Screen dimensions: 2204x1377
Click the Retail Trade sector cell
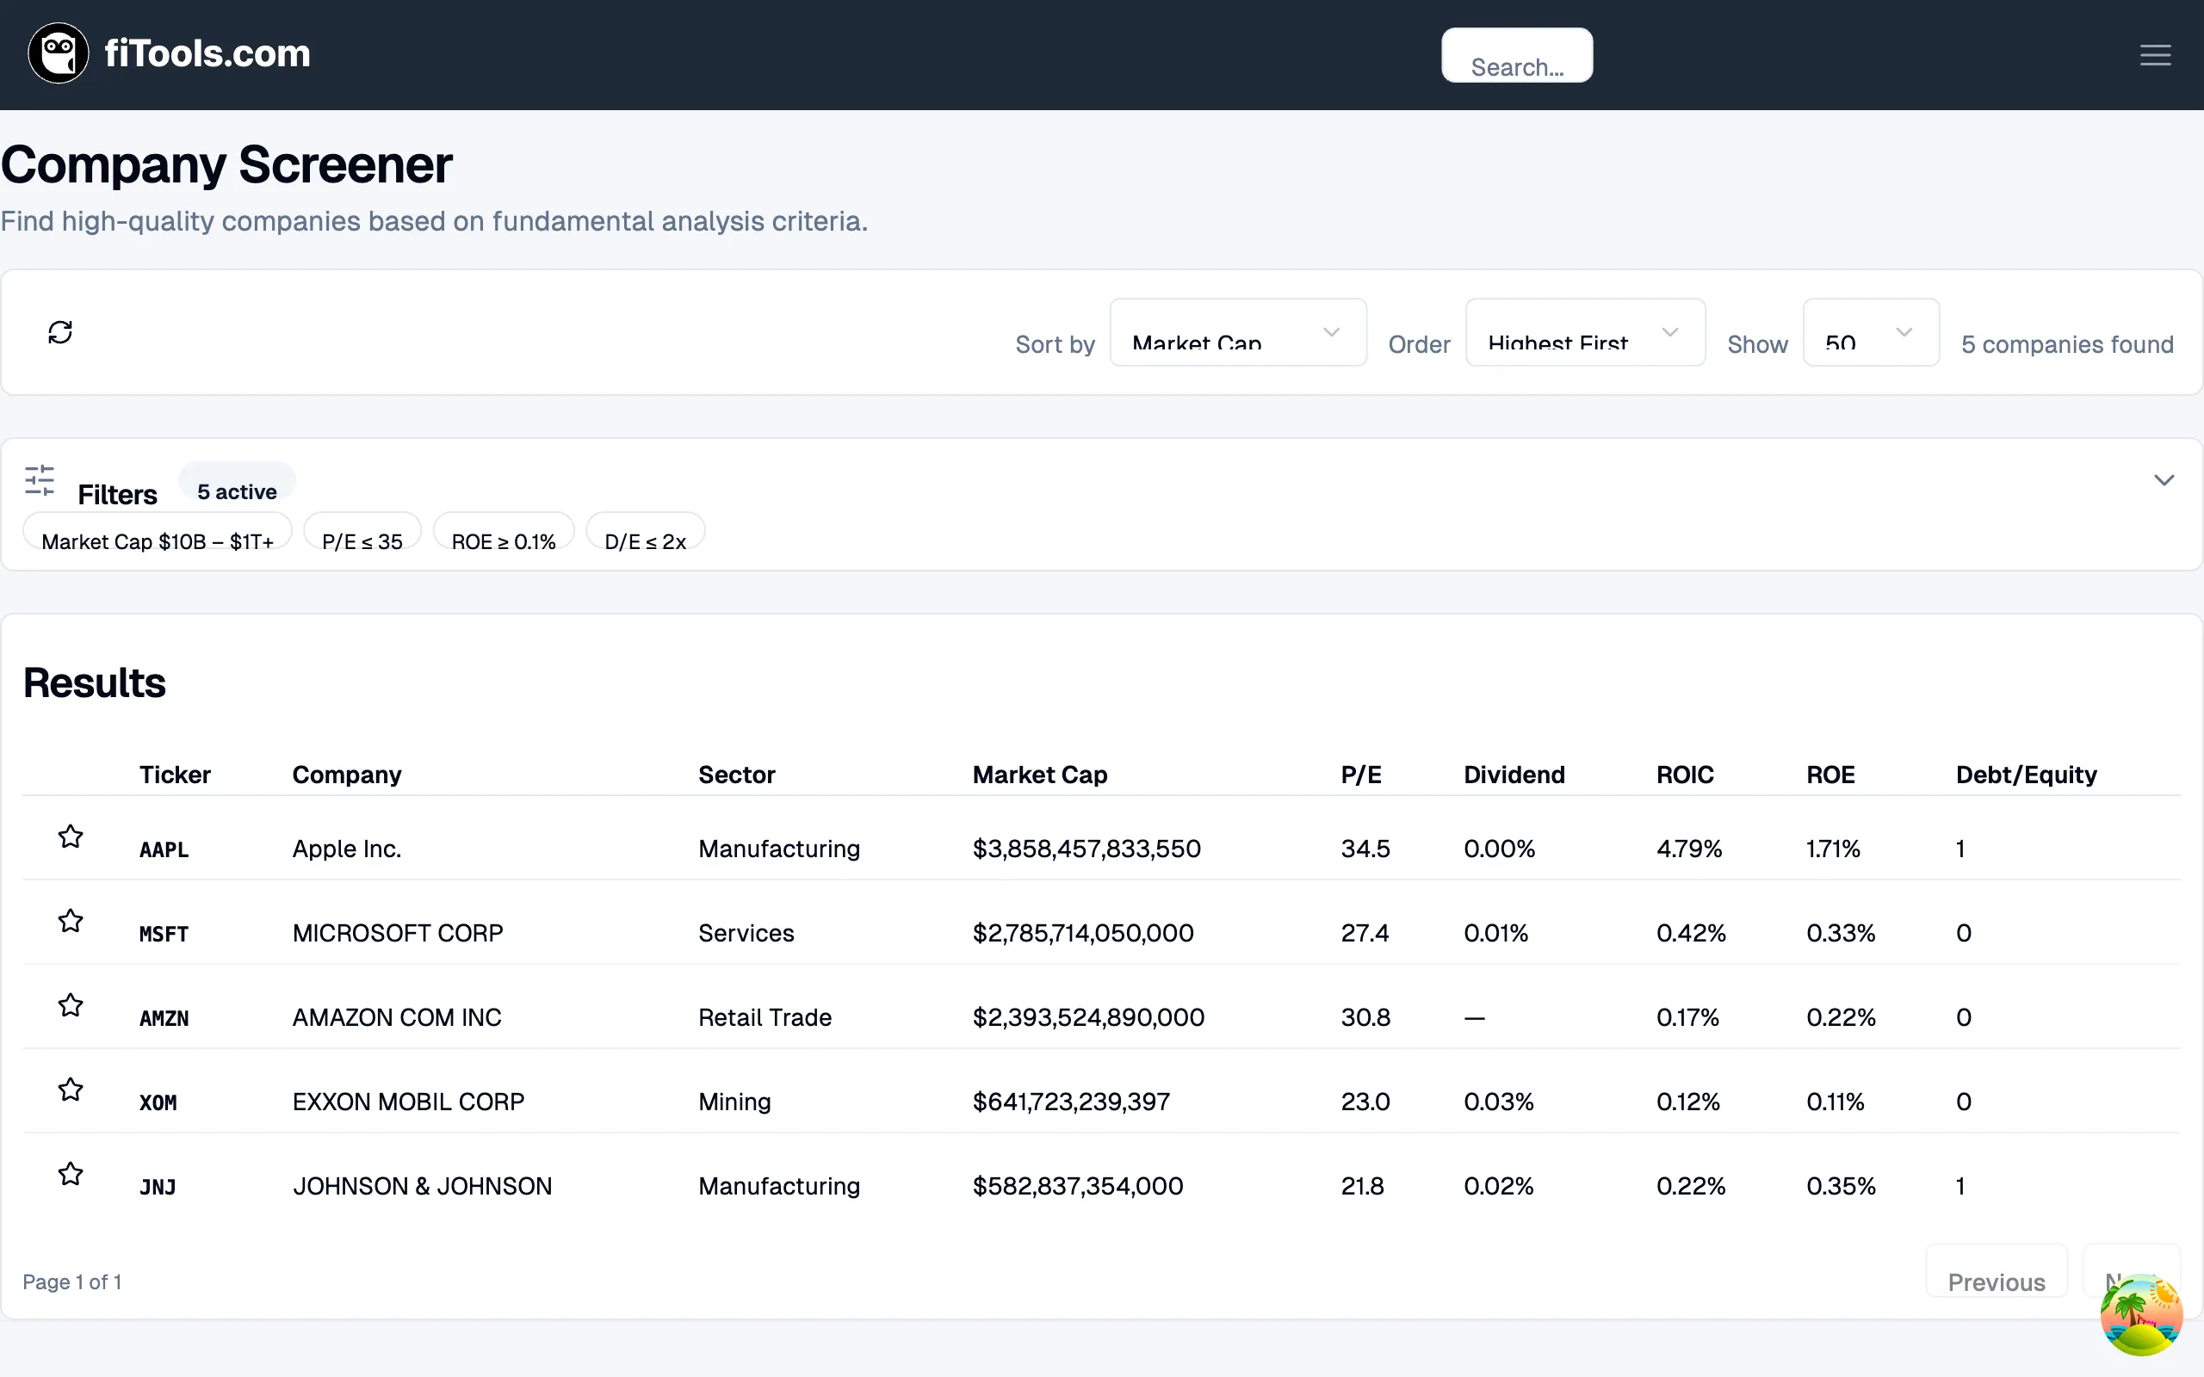click(765, 1017)
